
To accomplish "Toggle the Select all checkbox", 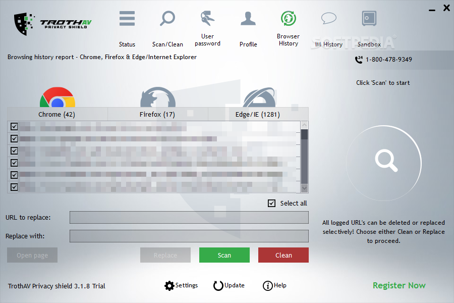I will pyautogui.click(x=271, y=203).
